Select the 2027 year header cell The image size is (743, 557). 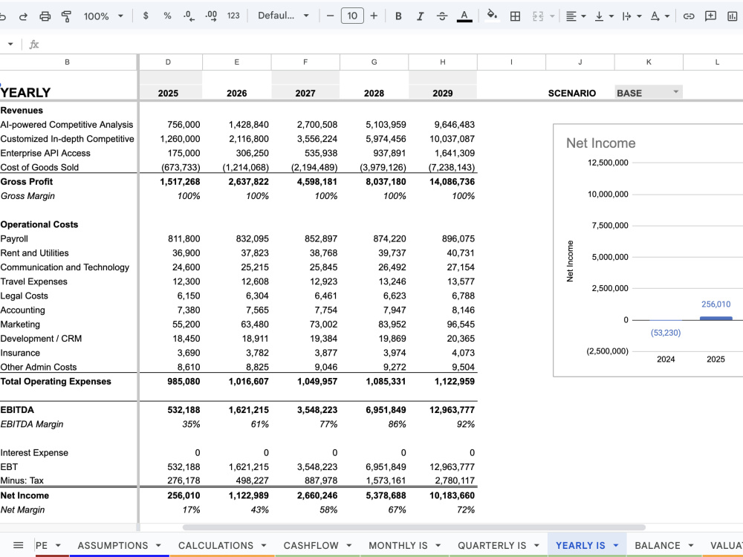305,93
